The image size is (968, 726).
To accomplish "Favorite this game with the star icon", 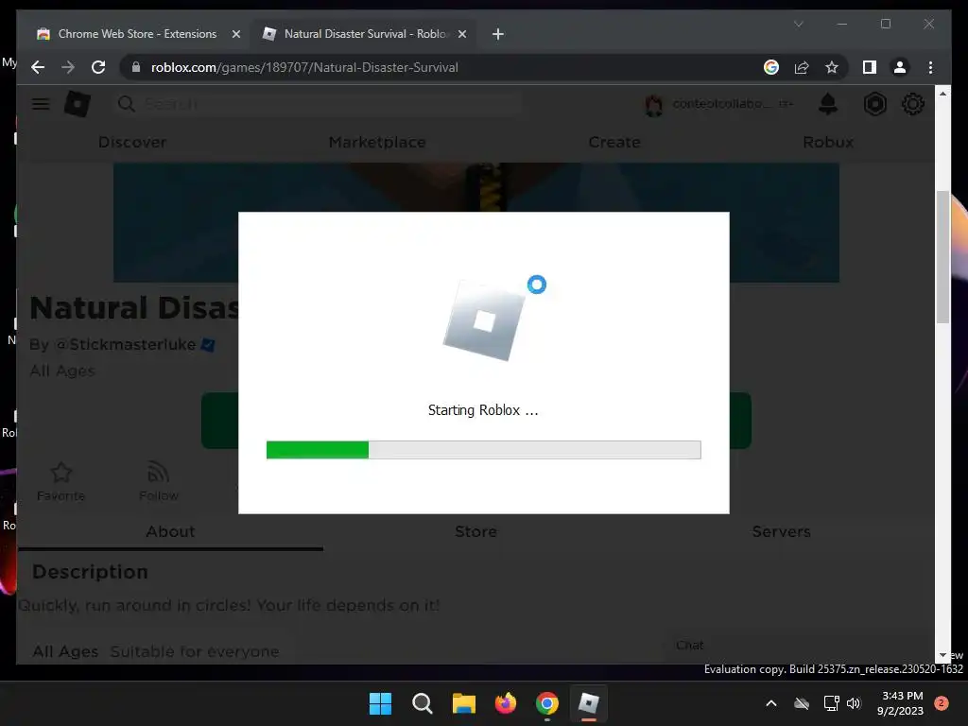I will tap(61, 473).
